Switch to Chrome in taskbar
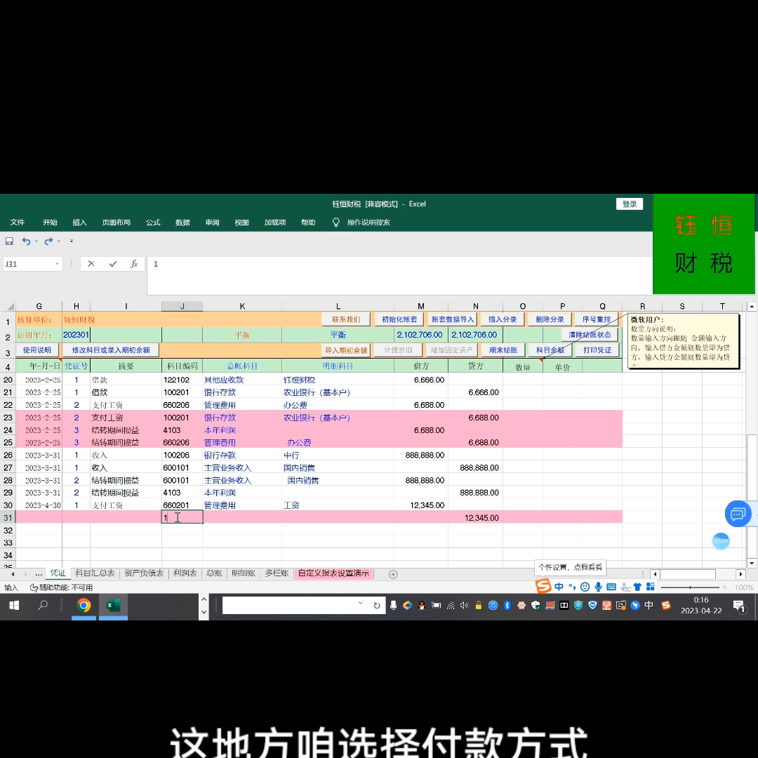Viewport: 758px width, 758px height. pyautogui.click(x=83, y=605)
